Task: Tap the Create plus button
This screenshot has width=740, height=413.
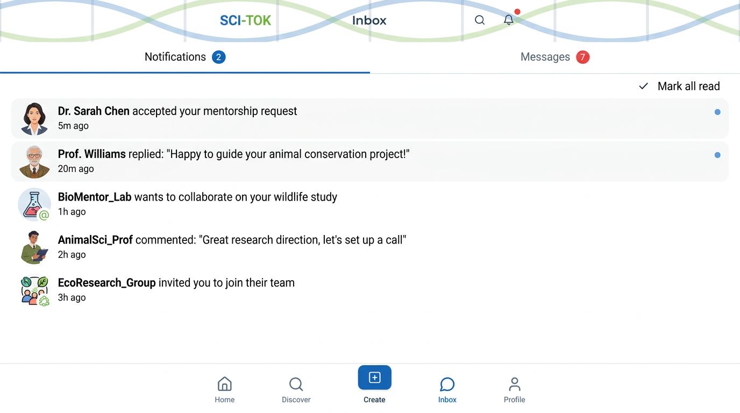Action: pyautogui.click(x=374, y=378)
